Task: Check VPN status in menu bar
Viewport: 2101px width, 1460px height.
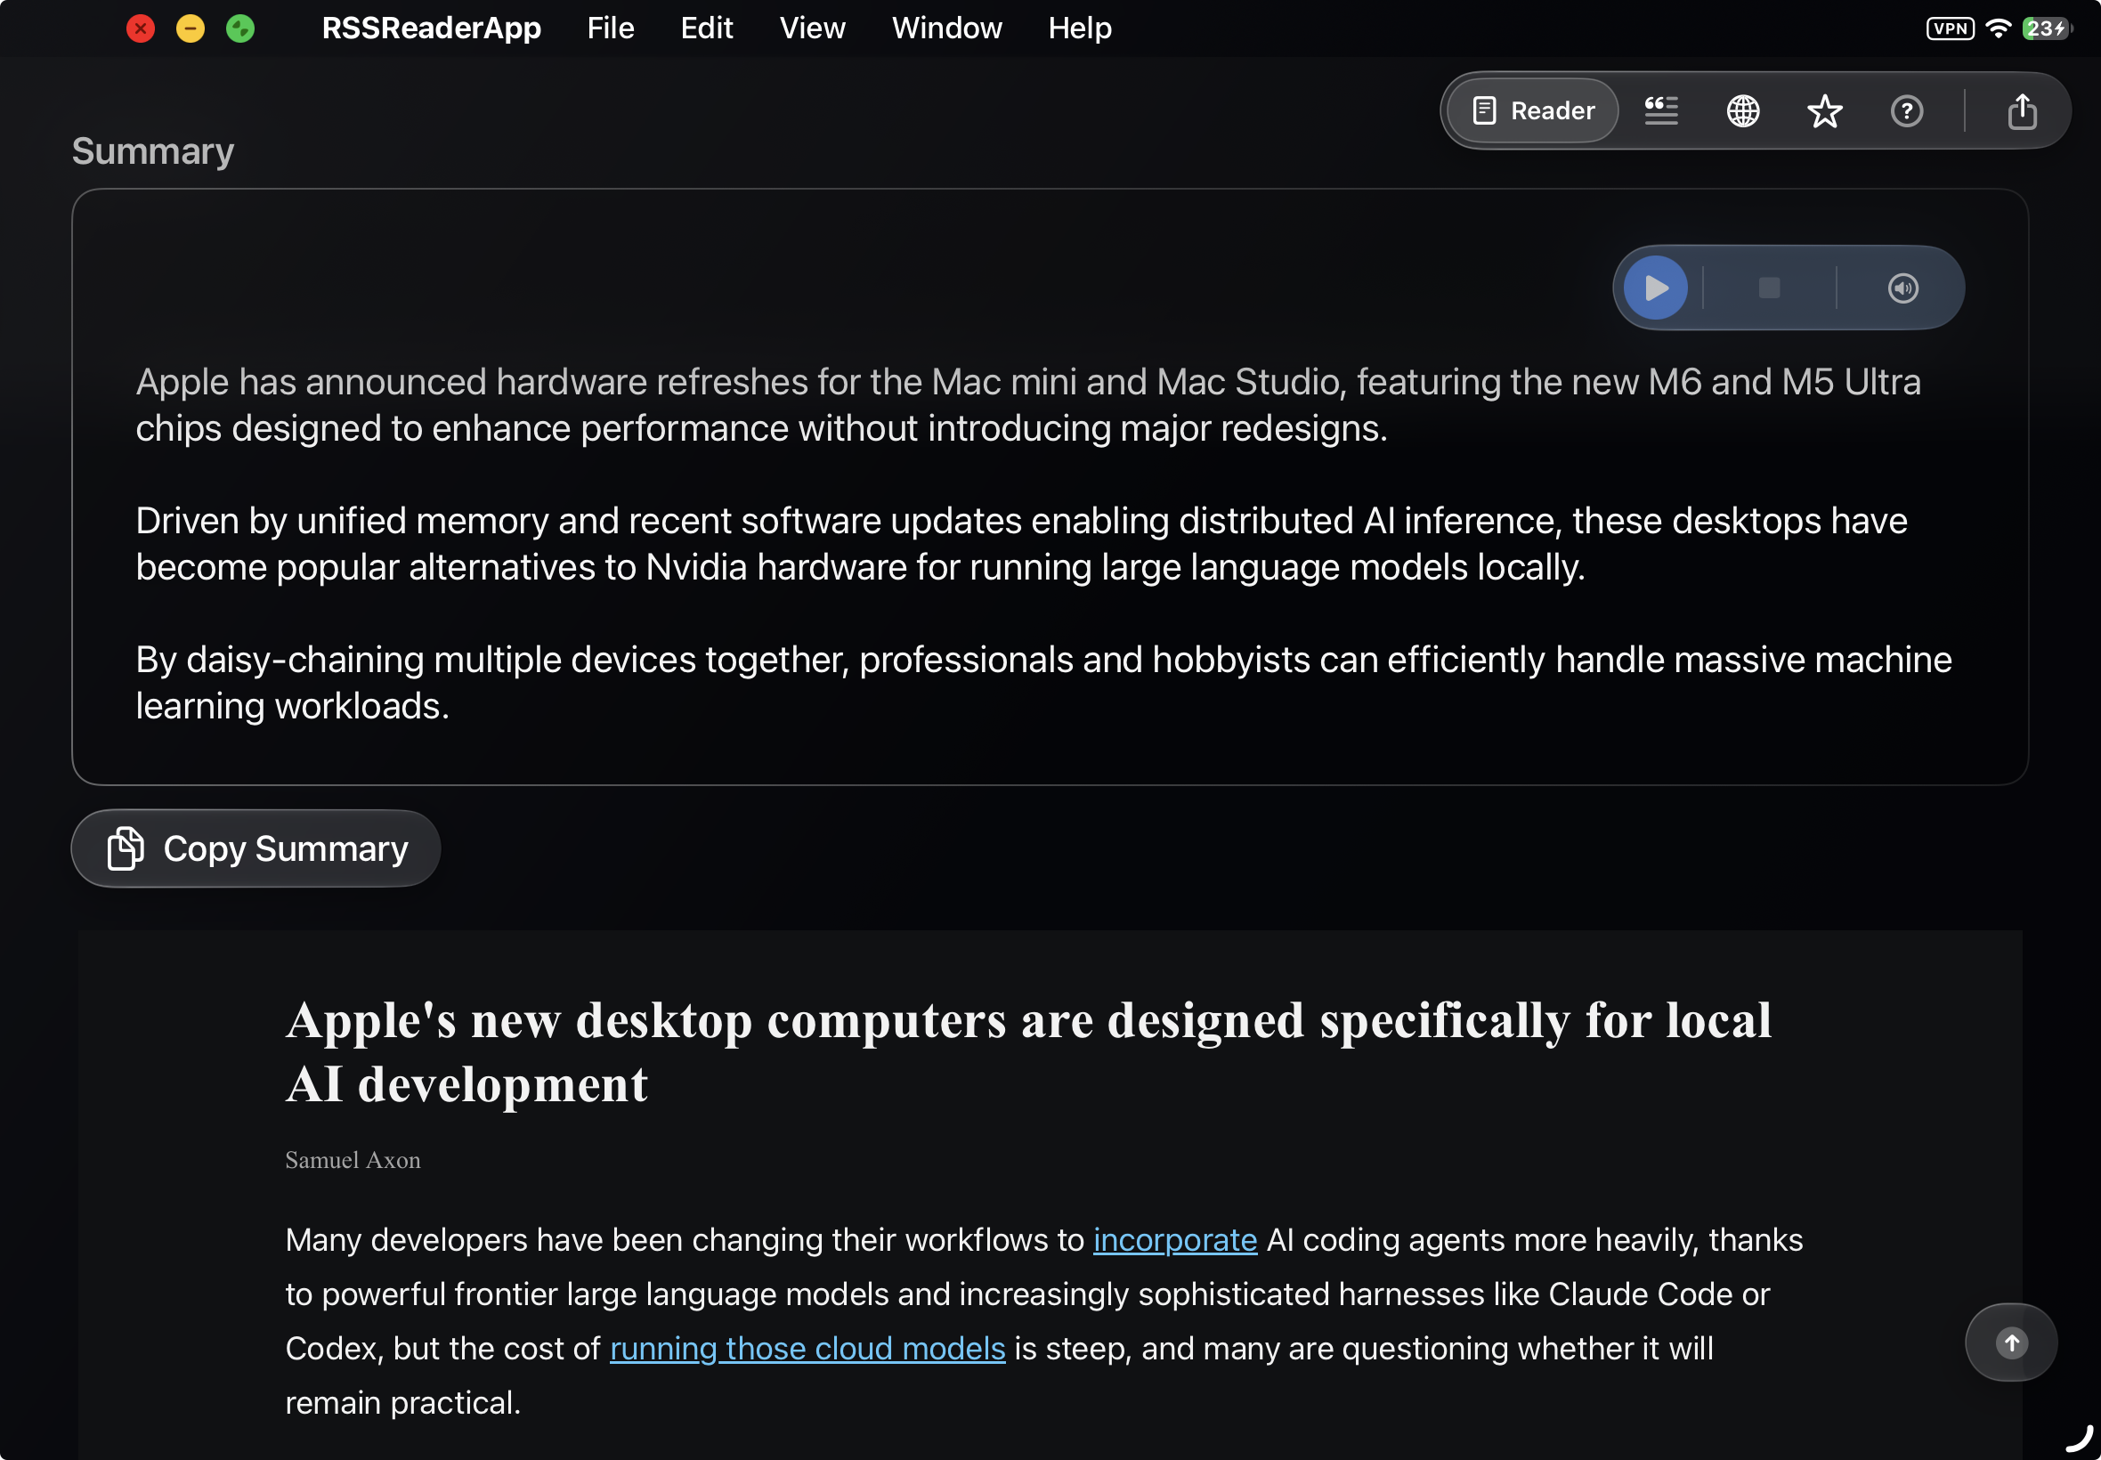Action: [1950, 28]
